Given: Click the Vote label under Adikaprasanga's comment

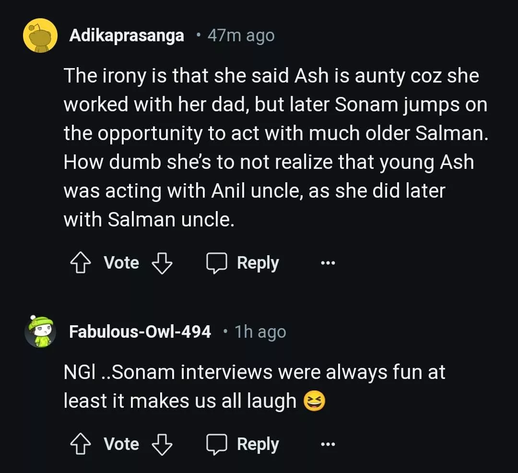Looking at the screenshot, I should [x=121, y=263].
